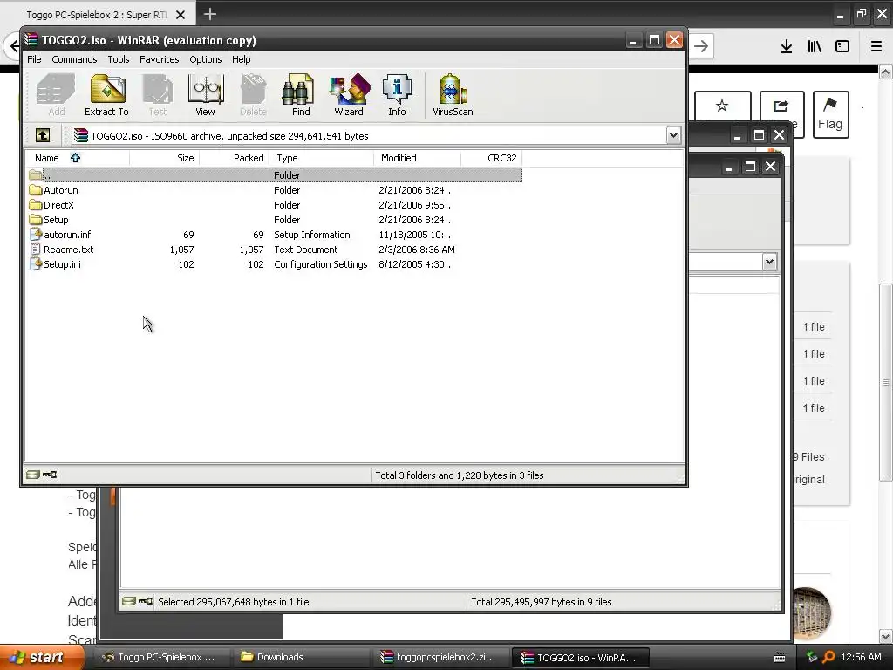Sort by the Modified column header
This screenshot has width=893, height=670.
click(417, 158)
